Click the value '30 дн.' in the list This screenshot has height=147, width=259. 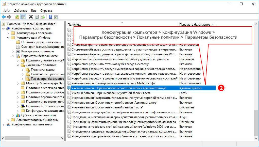pos(183,117)
